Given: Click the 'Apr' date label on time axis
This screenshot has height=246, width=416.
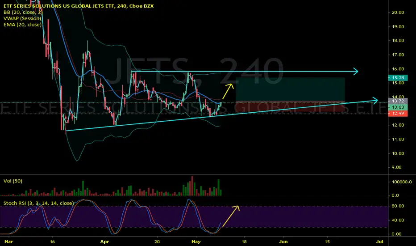Looking at the screenshot, I should pyautogui.click(x=104, y=242).
